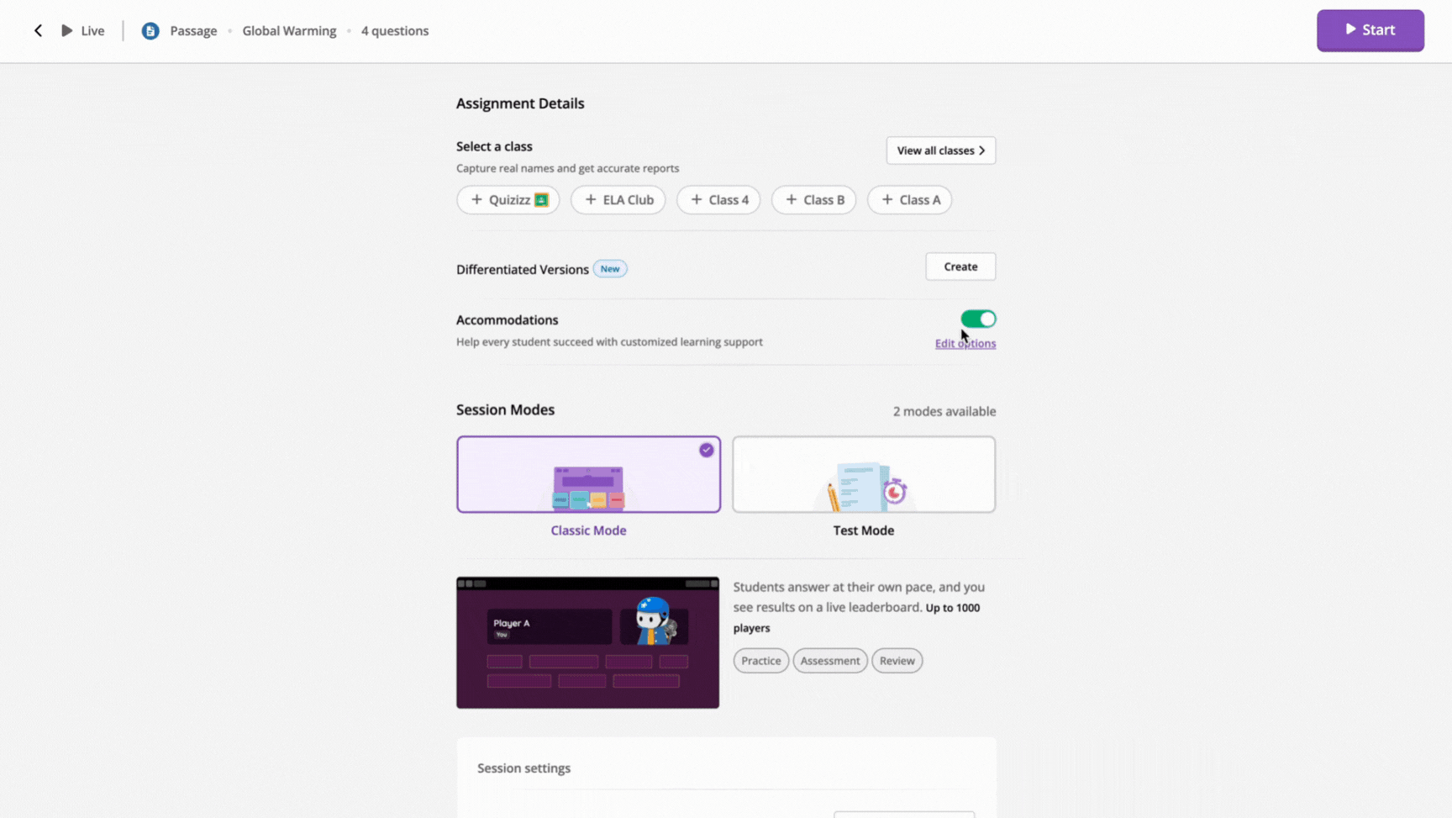Go back using the left chevron arrow
The image size is (1452, 818).
point(38,31)
